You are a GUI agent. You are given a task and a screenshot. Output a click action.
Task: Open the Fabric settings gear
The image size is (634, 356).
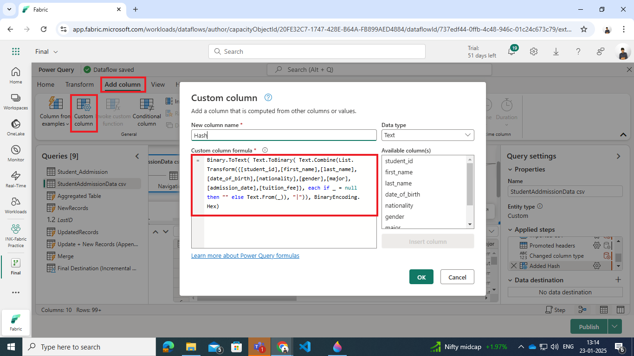534,51
